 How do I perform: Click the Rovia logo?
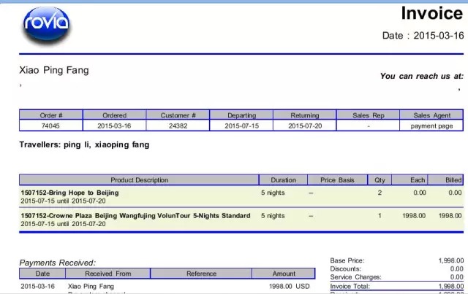pos(47,23)
